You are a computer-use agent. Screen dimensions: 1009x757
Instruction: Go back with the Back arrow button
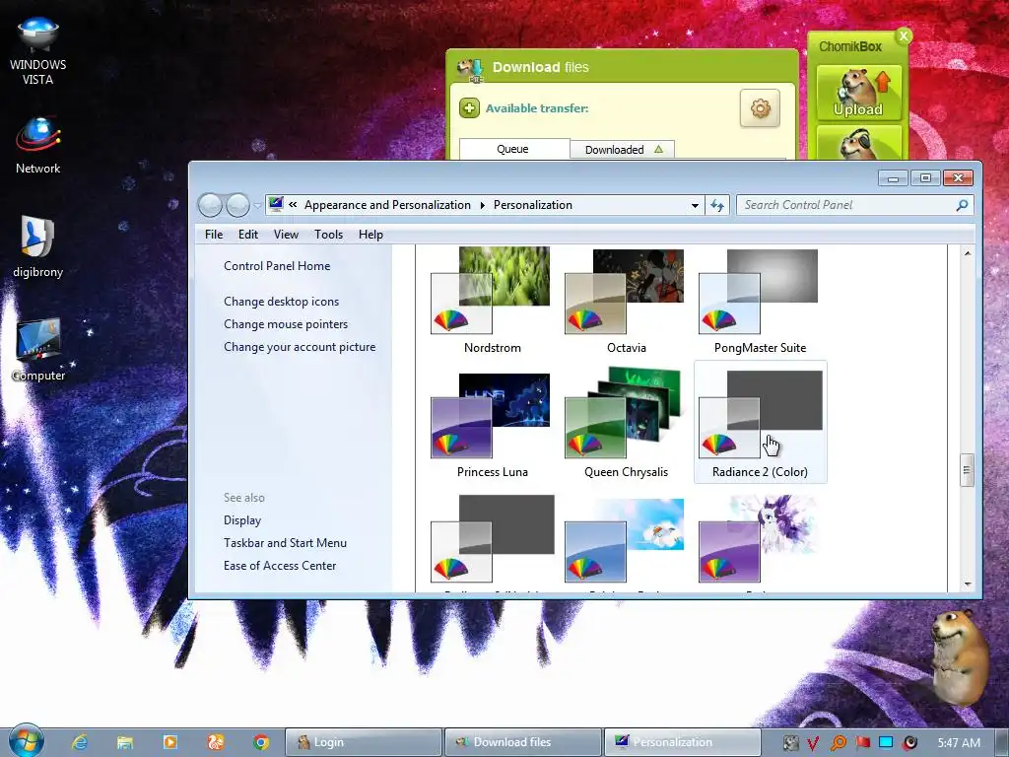(211, 205)
